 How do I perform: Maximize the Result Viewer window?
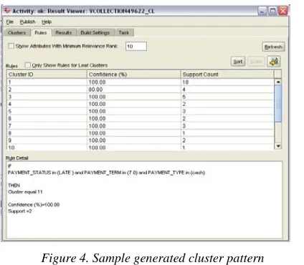[x=272, y=11]
